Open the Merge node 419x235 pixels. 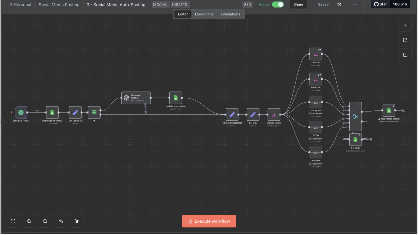(355, 117)
